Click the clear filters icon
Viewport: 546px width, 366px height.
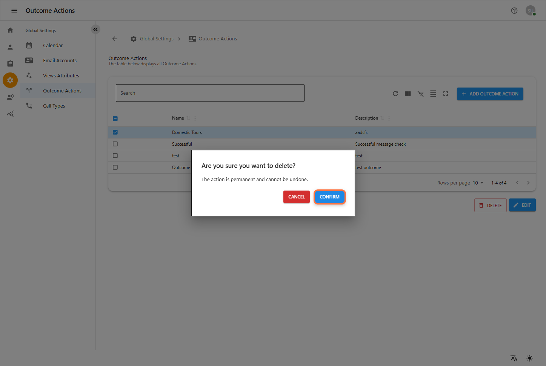coord(420,94)
